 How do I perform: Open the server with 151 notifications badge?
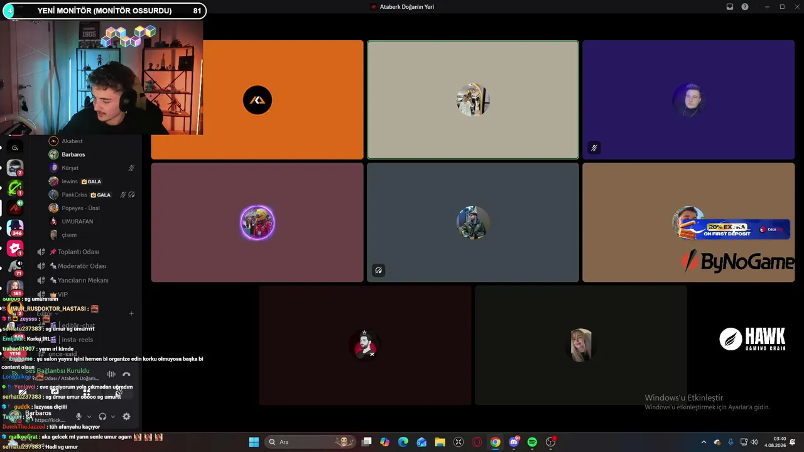point(15,288)
